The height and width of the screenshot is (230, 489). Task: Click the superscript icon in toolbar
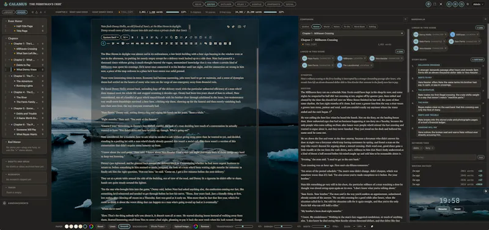point(152,37)
